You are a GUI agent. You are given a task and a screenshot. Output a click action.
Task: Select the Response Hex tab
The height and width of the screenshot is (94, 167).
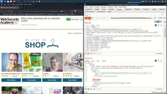point(98,61)
